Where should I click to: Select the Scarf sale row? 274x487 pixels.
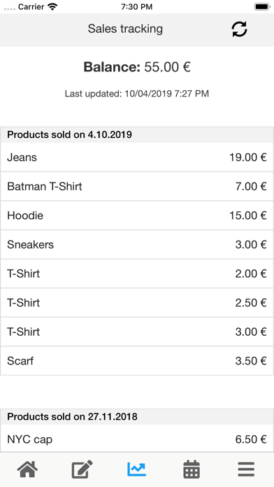pos(137,361)
